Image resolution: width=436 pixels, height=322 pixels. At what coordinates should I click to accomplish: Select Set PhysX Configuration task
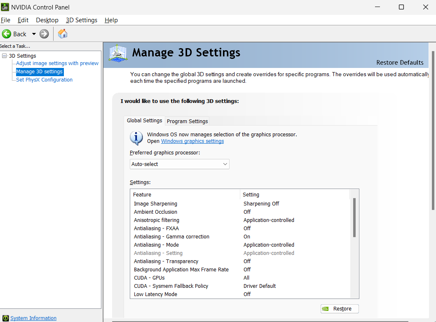click(44, 79)
